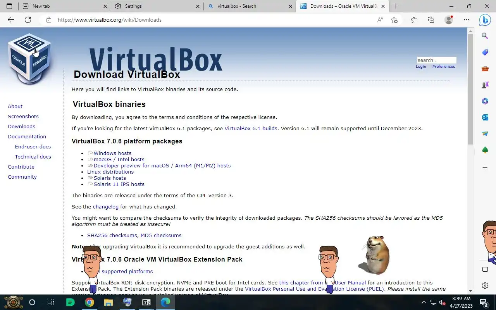Open 7-Zip from the taskbar
The width and height of the screenshot is (496, 310).
(146, 302)
